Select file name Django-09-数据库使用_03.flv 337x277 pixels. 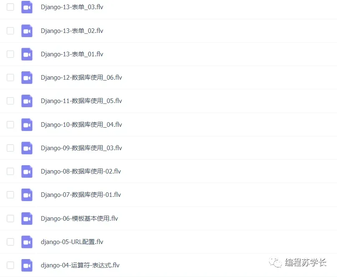tap(81, 148)
